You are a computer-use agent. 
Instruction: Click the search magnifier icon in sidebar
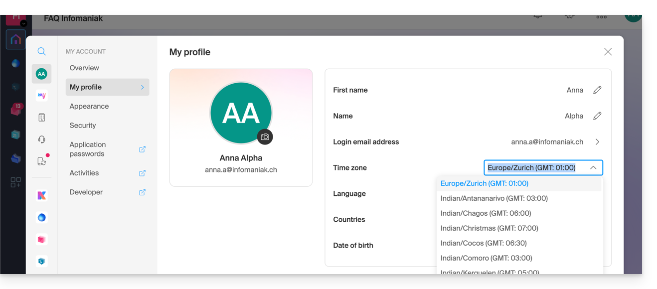pyautogui.click(x=41, y=51)
